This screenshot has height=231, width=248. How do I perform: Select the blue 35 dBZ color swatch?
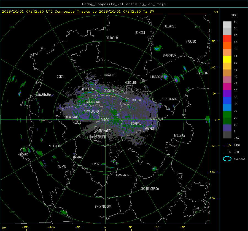[227, 100]
